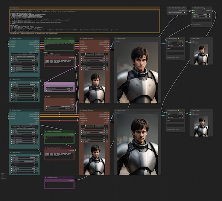
Task: Collapse the bottom Preview Image node dot
Action: 116,110
